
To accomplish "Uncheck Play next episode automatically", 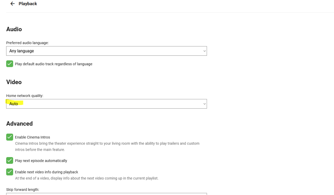I will pos(10,160).
